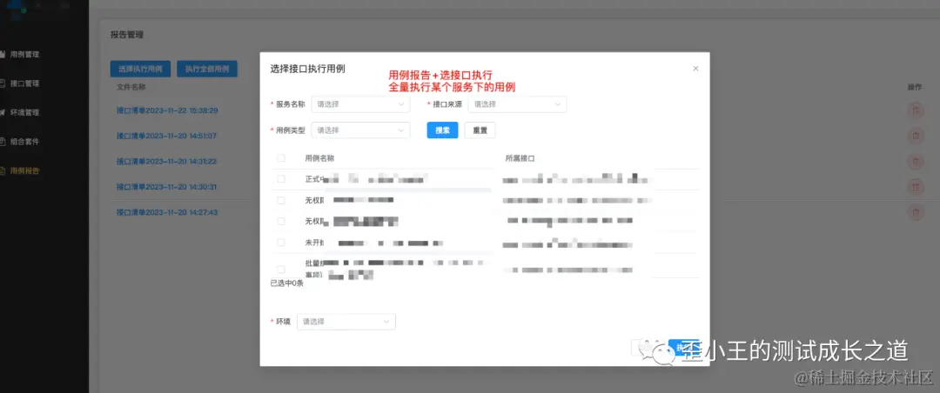Click the 用例名称 column header
Viewport: 940px width, 393px height.
[319, 158]
